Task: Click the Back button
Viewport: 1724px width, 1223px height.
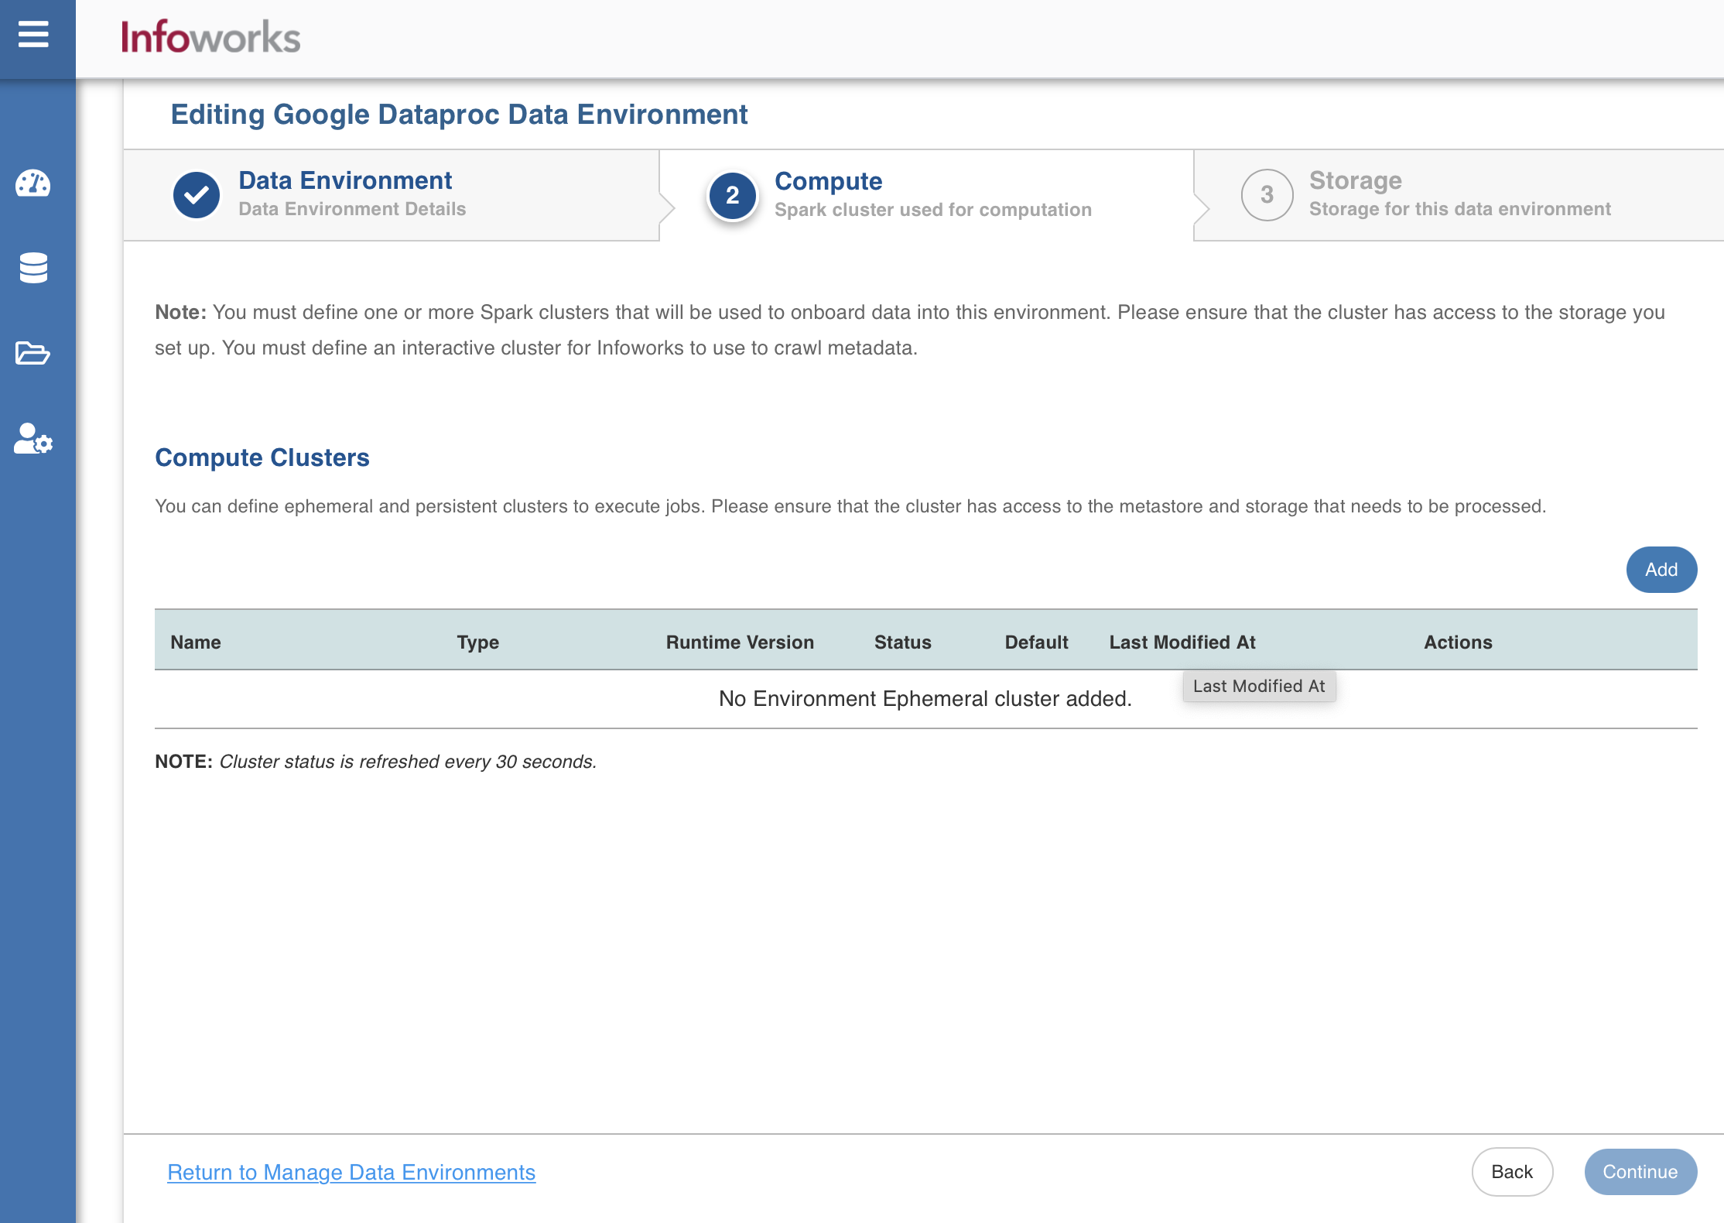Action: coord(1512,1172)
